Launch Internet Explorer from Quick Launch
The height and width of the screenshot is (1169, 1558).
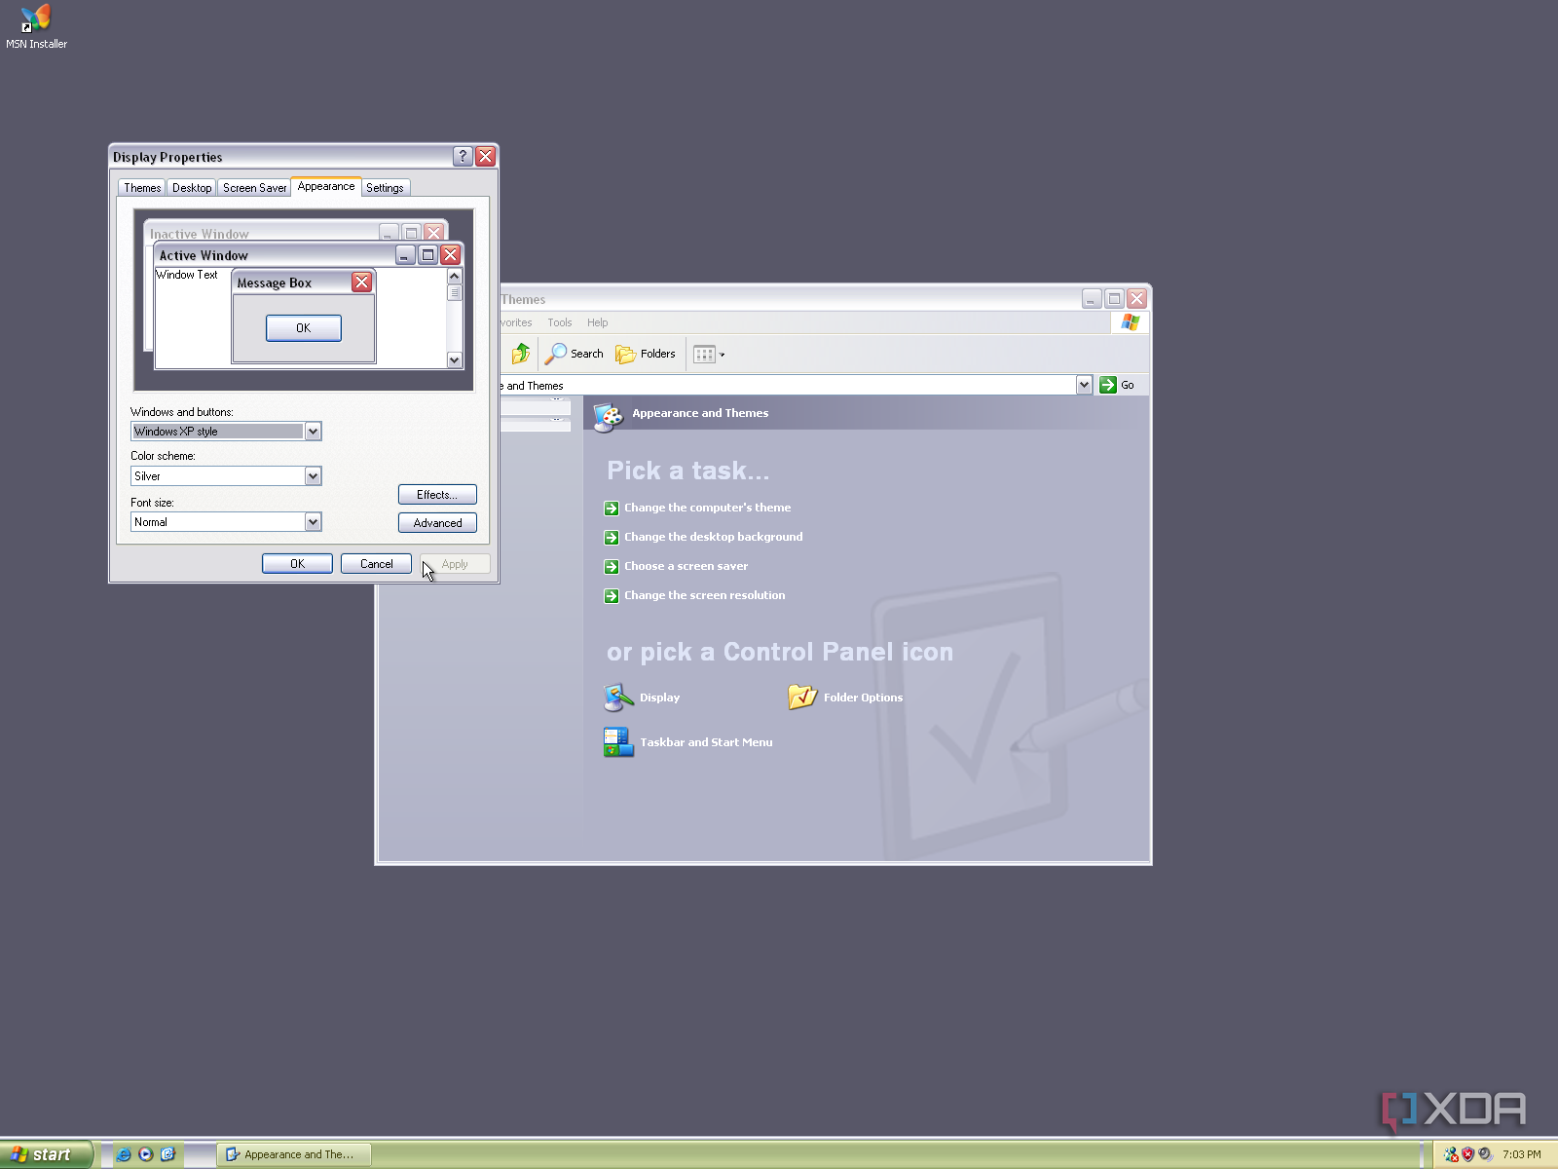(124, 1154)
